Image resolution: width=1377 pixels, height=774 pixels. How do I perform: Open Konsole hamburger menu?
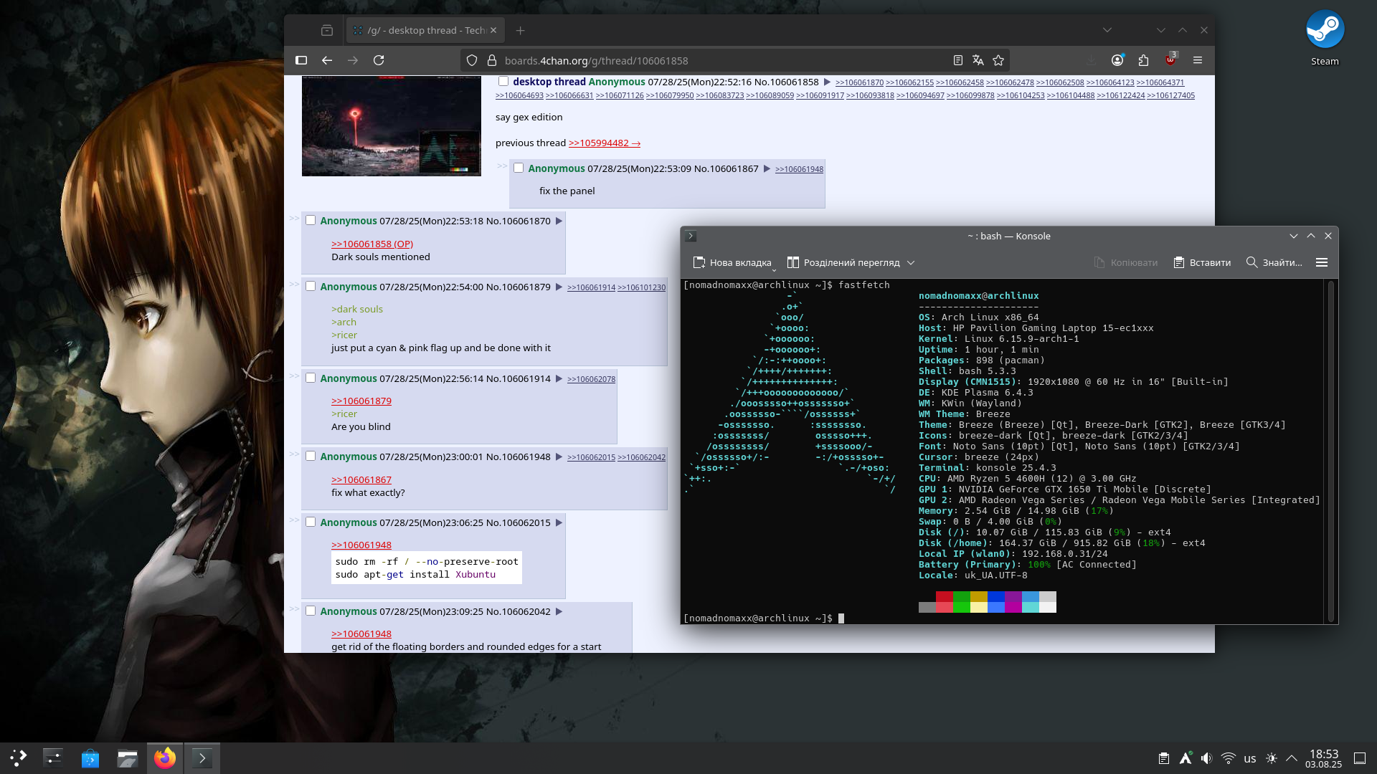(1322, 262)
